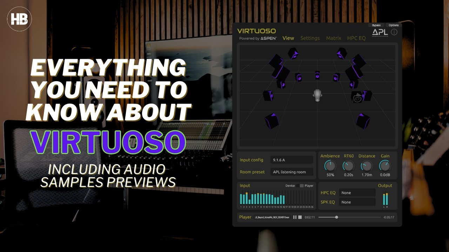The width and height of the screenshot is (449, 252).
Task: Click the HB channel logo
Action: point(20,20)
